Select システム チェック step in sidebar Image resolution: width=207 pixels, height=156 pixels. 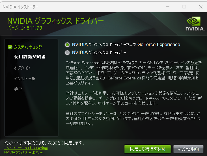[x=28, y=47]
